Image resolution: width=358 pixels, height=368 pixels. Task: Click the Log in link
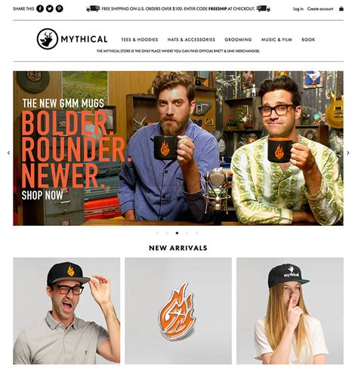click(x=298, y=9)
